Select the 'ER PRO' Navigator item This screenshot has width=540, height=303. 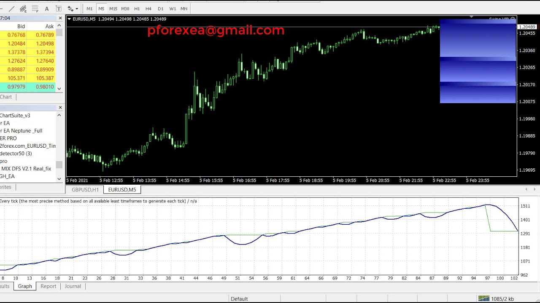point(8,138)
